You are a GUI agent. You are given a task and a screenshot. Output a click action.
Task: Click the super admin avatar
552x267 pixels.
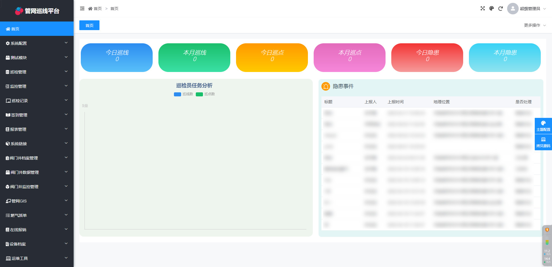[513, 9]
